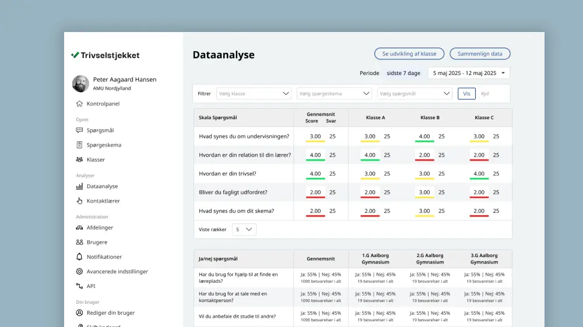Image resolution: width=583 pixels, height=327 pixels.
Task: Change the Viste rækker count dropdown
Action: tap(244, 229)
